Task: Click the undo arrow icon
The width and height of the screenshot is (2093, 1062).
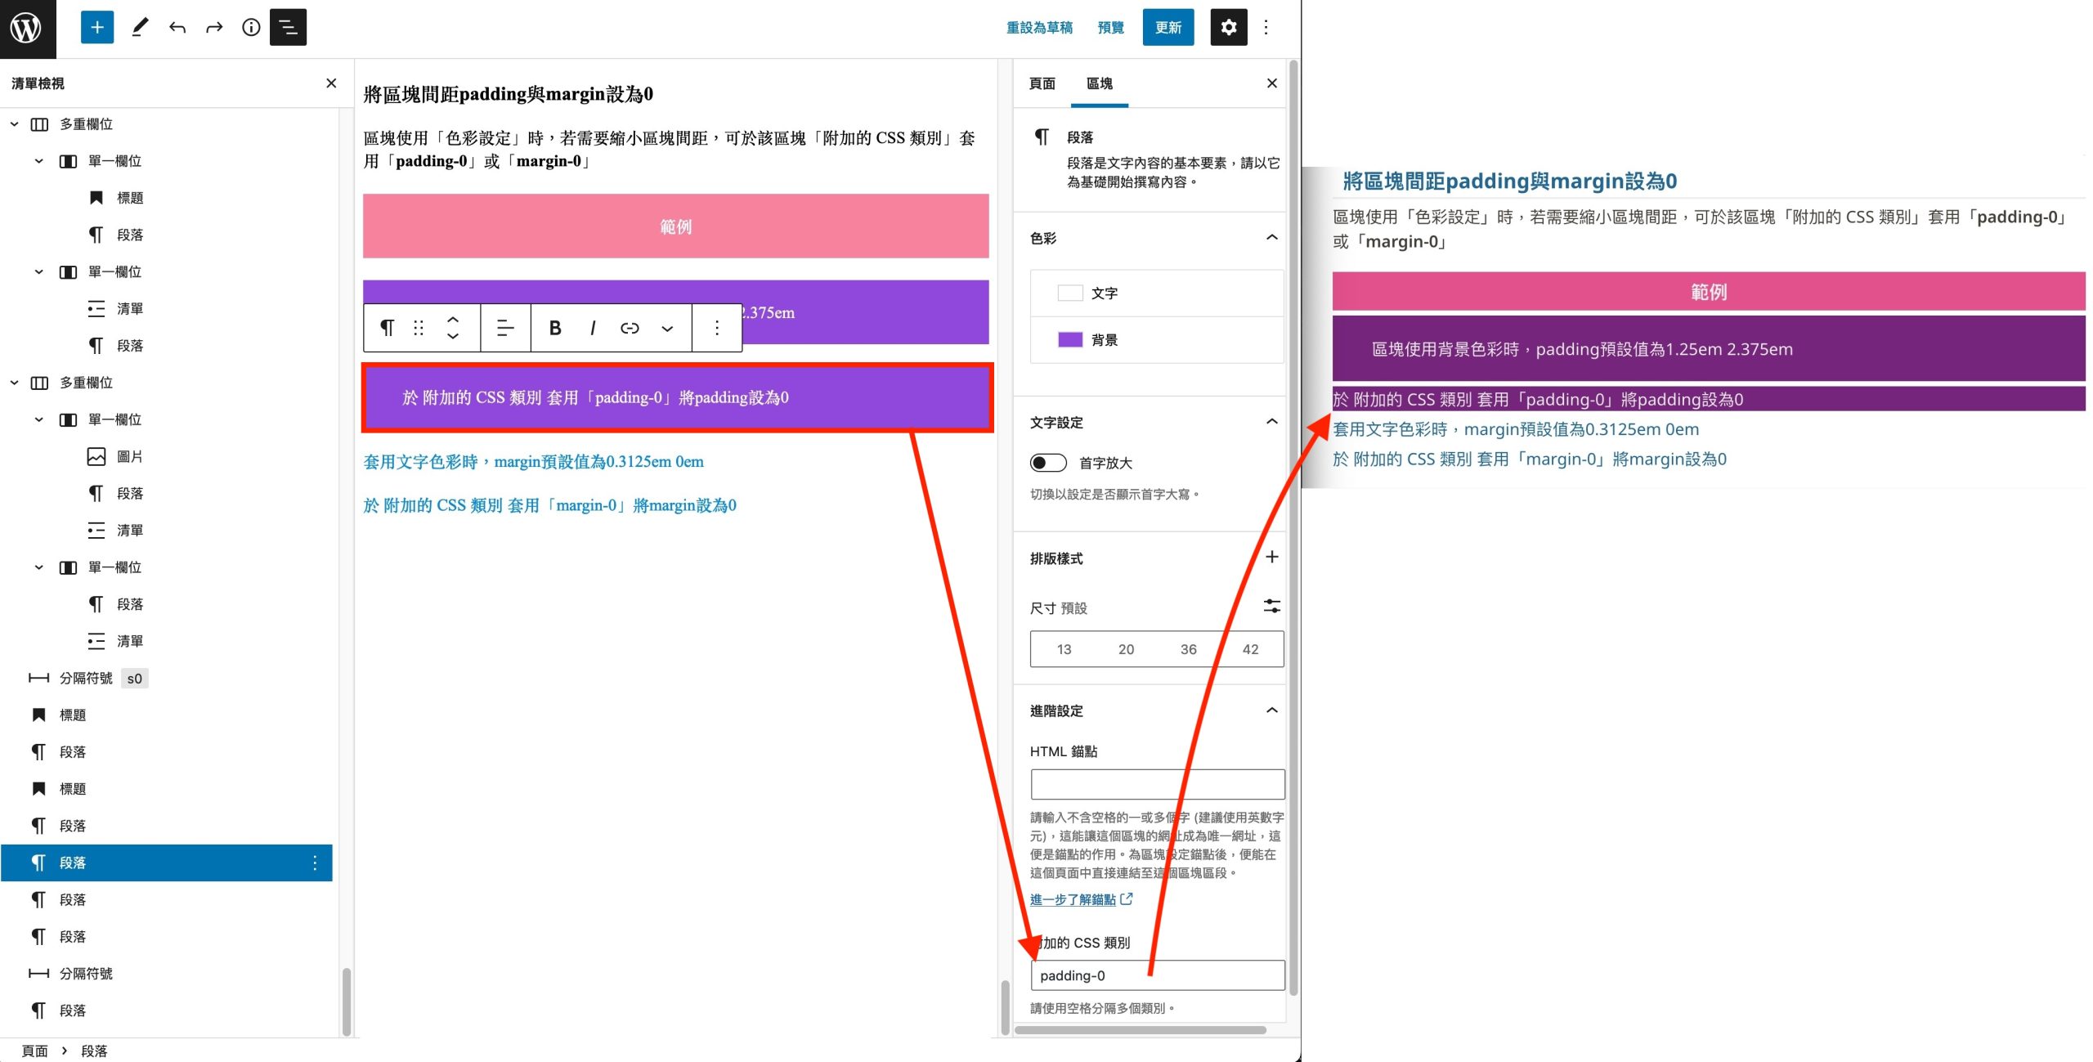Action: tap(177, 28)
